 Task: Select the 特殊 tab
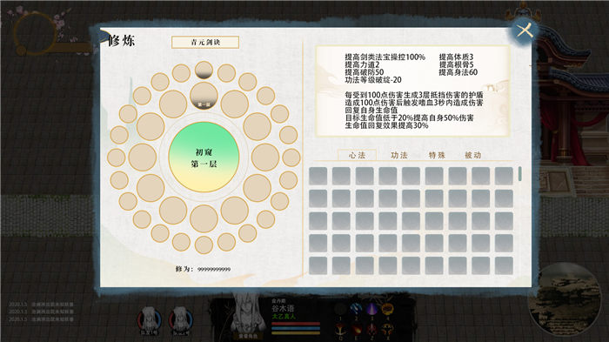[437, 155]
